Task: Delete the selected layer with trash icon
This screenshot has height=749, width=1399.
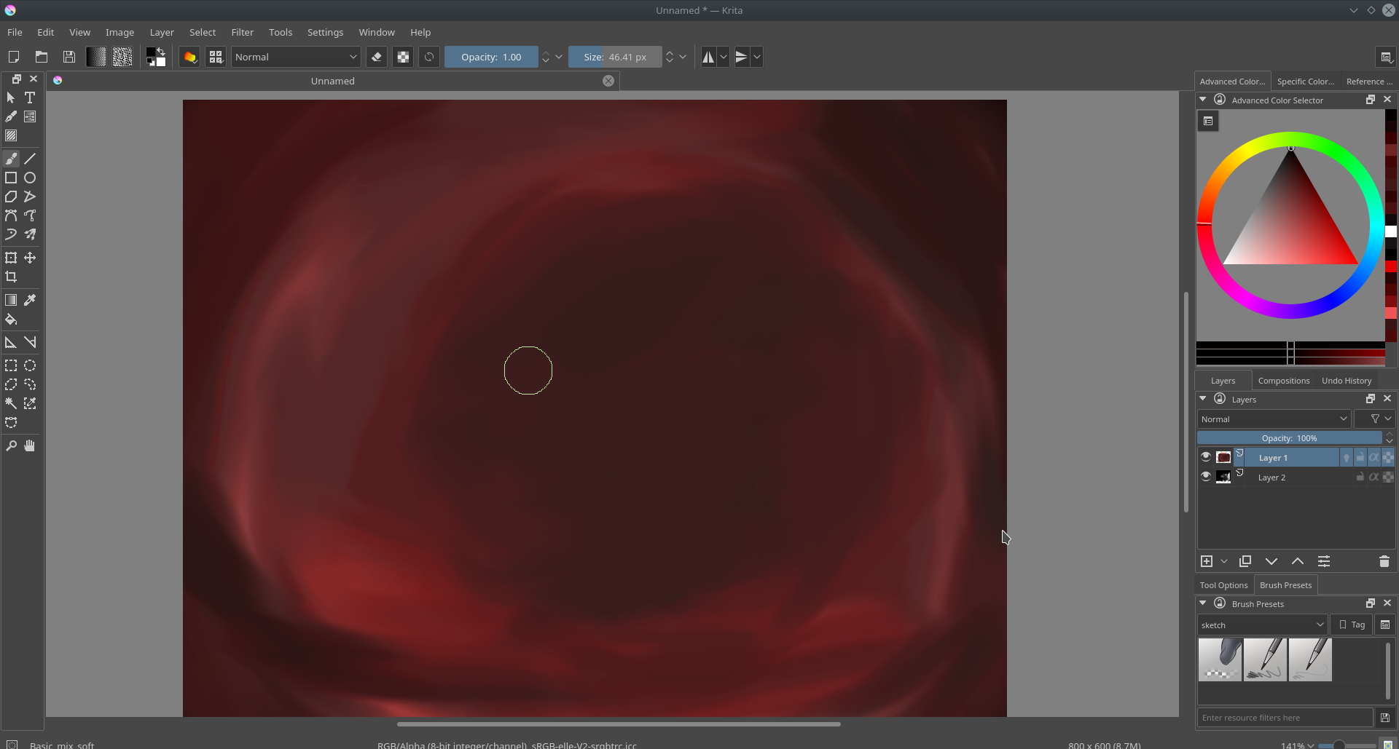Action: pos(1384,561)
